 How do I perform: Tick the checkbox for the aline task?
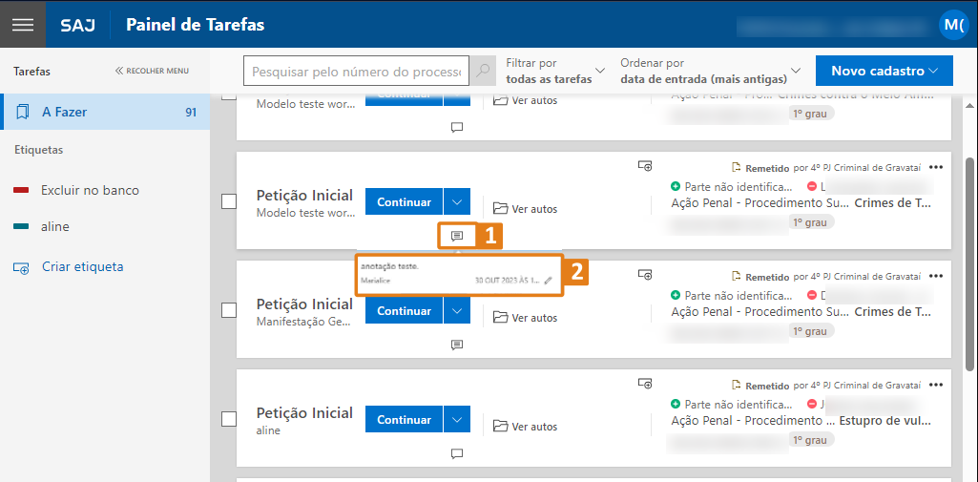click(x=229, y=419)
